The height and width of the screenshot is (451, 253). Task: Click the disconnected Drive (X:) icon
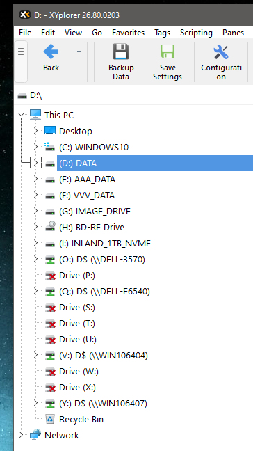[50, 388]
